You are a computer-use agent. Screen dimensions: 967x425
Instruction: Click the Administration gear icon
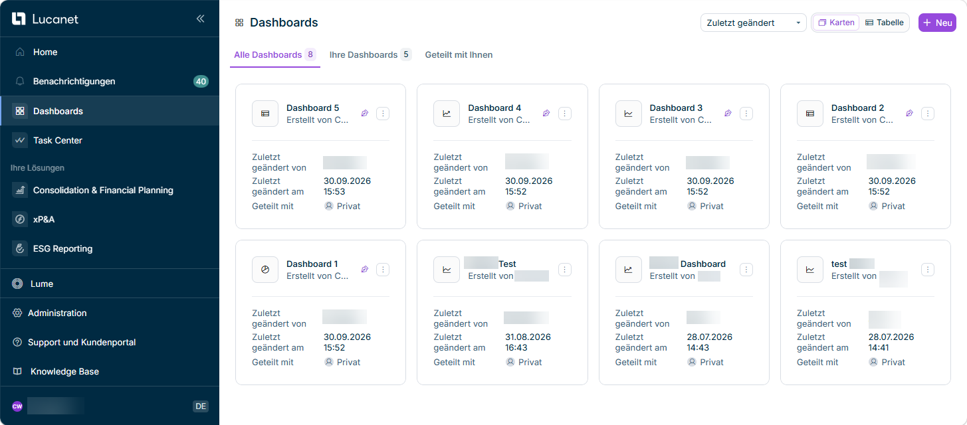[x=17, y=313]
